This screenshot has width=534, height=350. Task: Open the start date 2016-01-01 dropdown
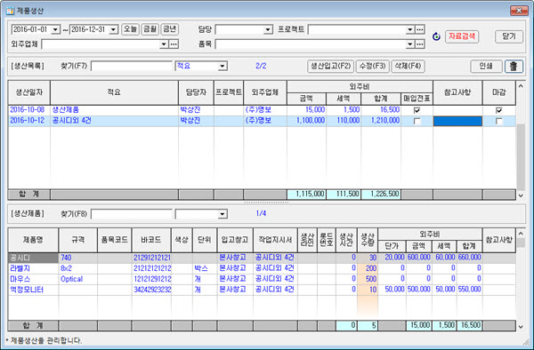(x=55, y=29)
